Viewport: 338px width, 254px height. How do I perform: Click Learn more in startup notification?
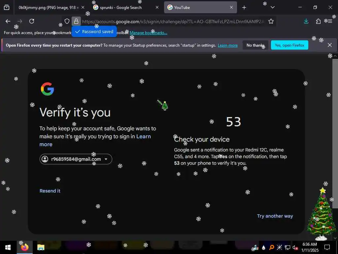click(x=228, y=45)
